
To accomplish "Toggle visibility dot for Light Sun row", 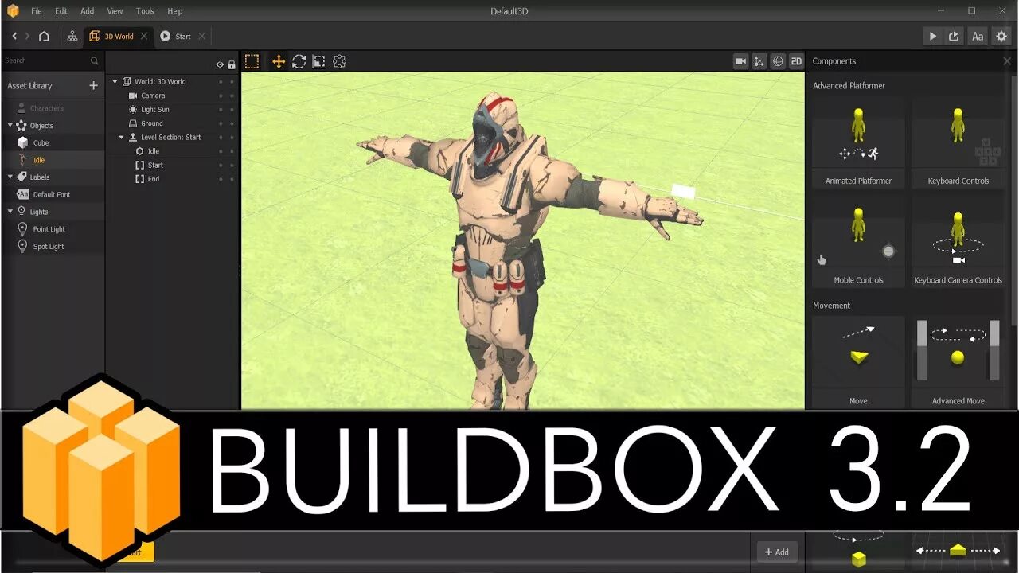I will pos(221,109).
